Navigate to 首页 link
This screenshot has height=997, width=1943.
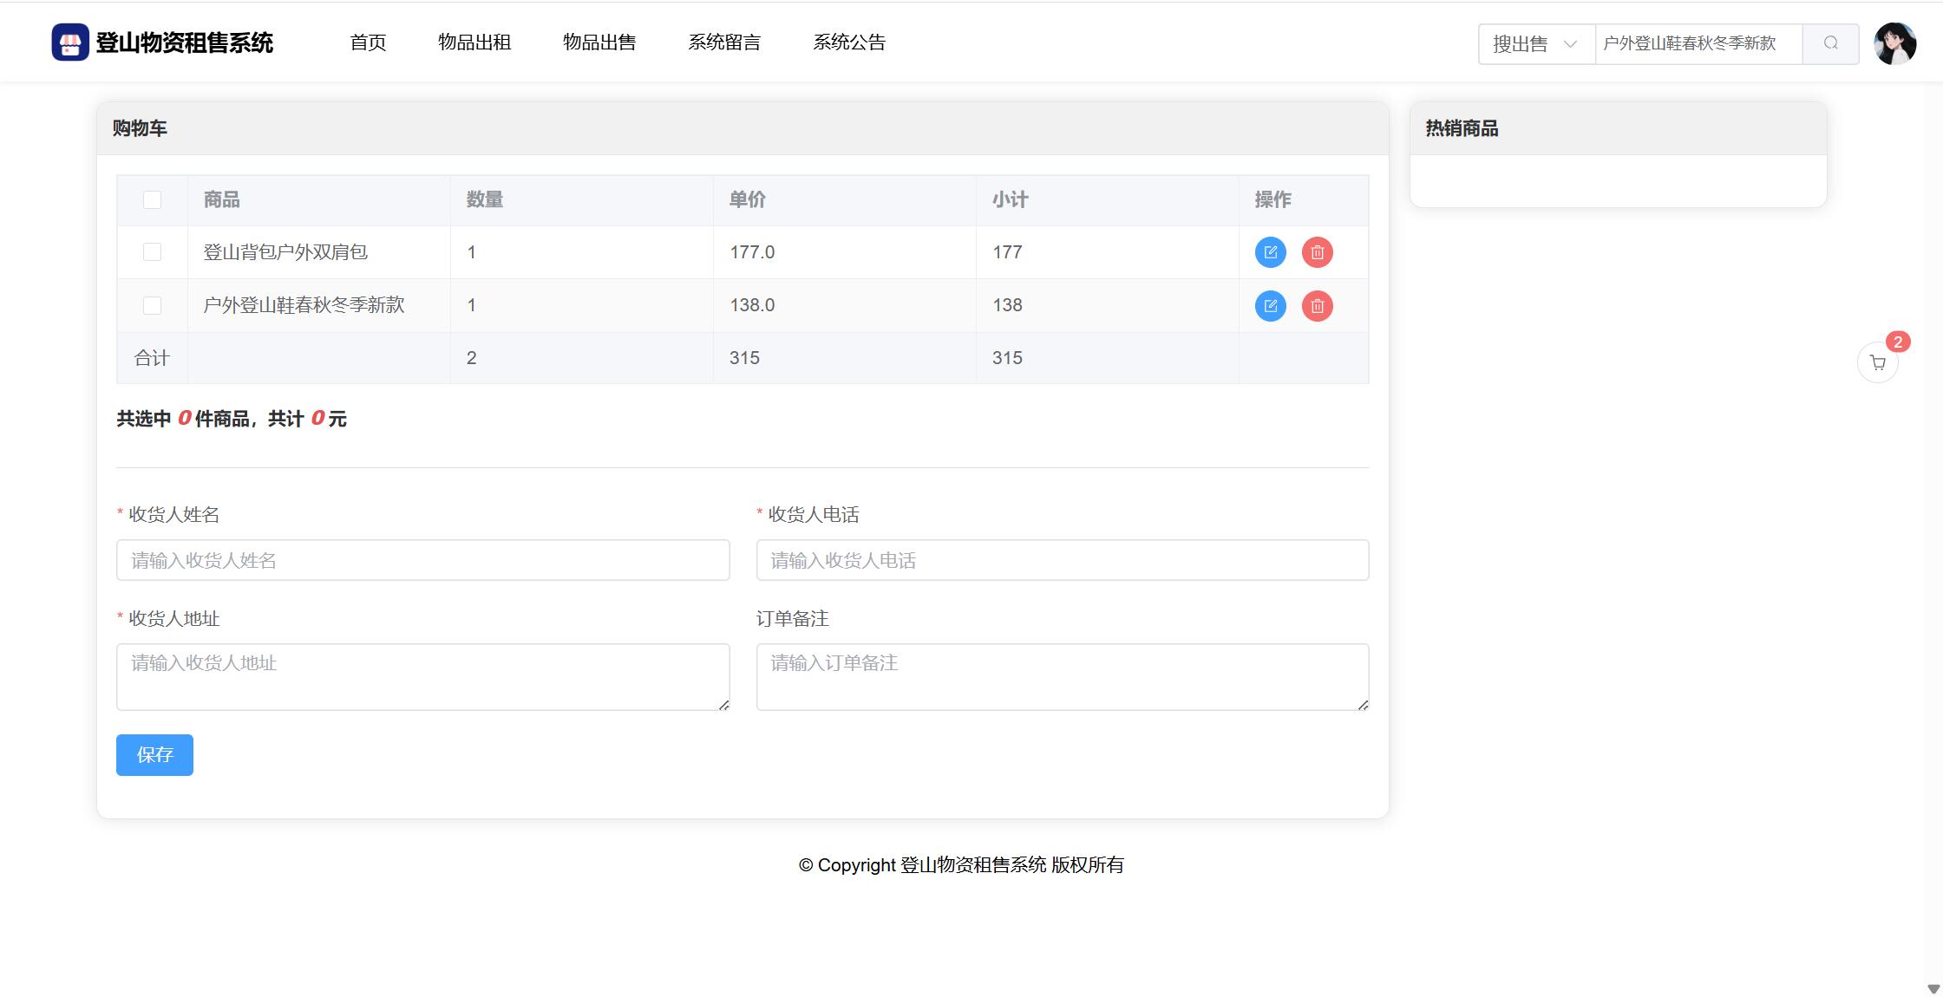[368, 42]
